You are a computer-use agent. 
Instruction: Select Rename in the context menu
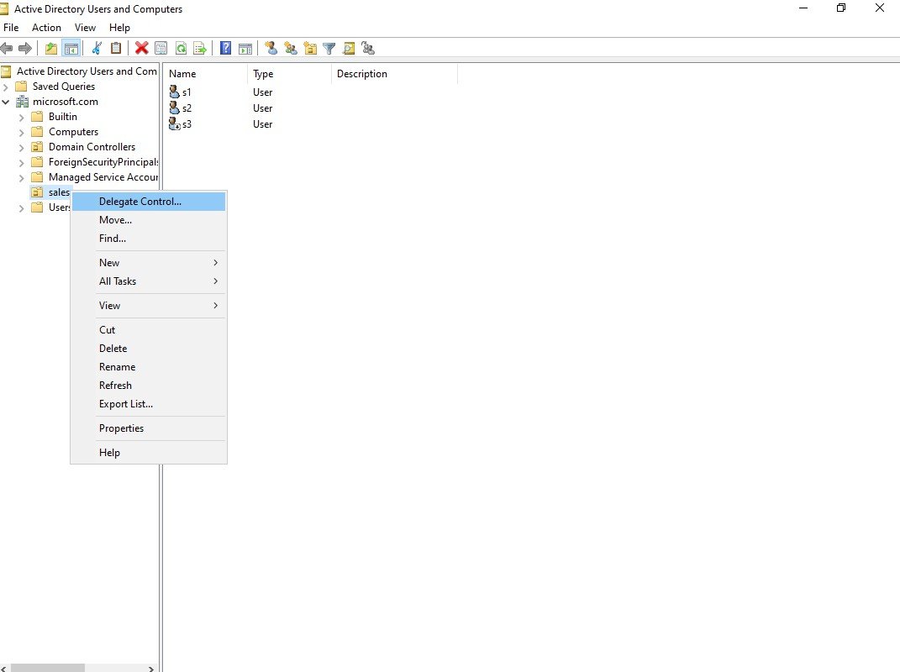pyautogui.click(x=149, y=367)
